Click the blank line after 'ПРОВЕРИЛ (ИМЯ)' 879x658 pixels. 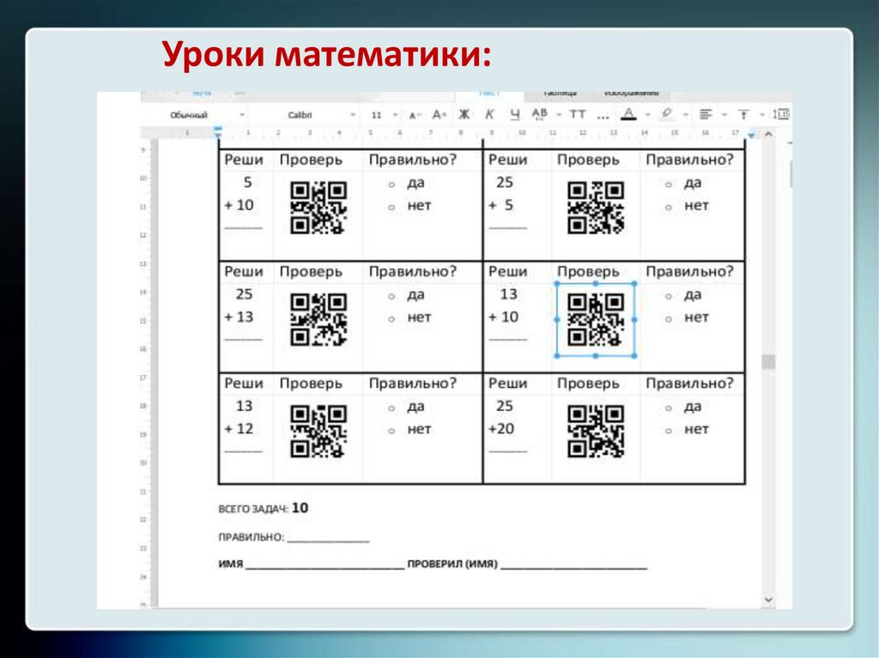pos(573,568)
